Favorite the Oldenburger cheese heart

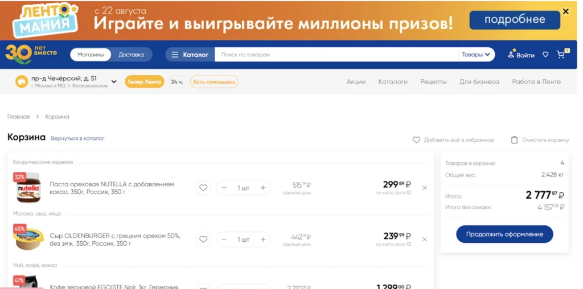(203, 240)
